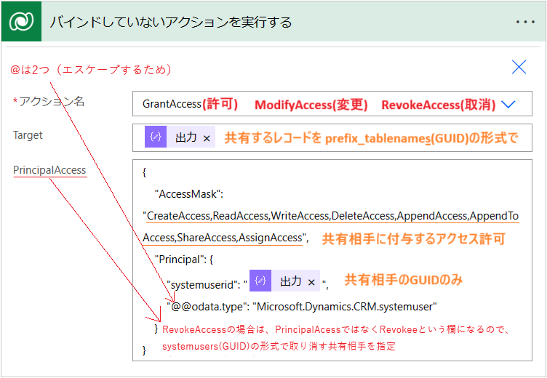Click the Access,ShareAccess,AssignAccess line

click(x=225, y=238)
